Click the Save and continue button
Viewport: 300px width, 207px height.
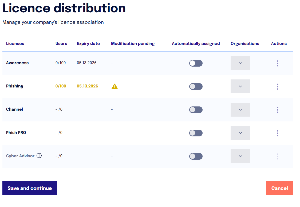(30, 188)
